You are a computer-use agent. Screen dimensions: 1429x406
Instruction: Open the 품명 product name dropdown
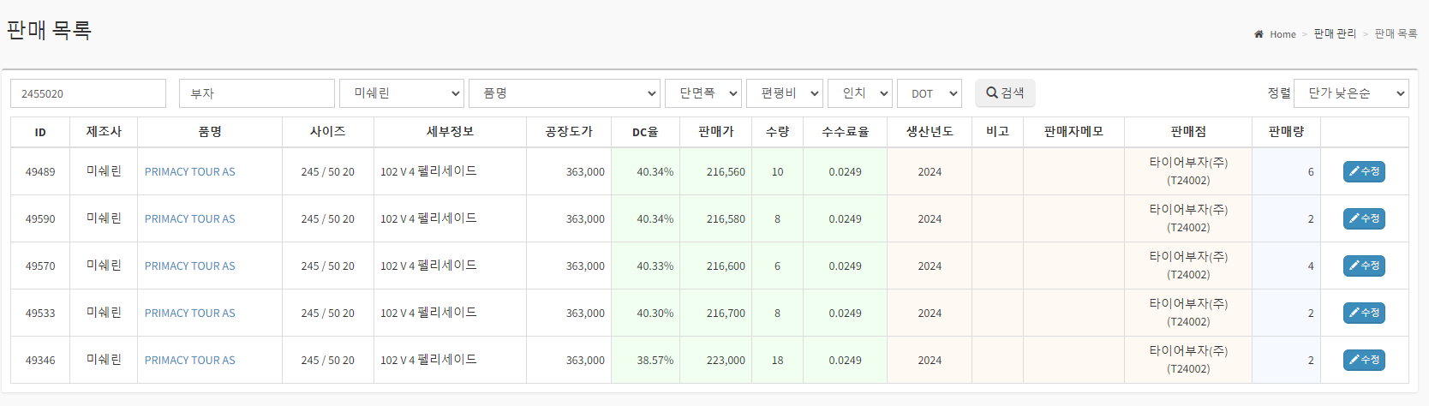coord(565,93)
